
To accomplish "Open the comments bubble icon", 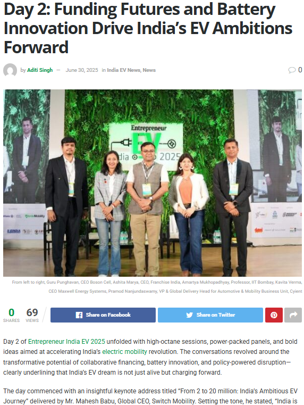I will 292,70.
